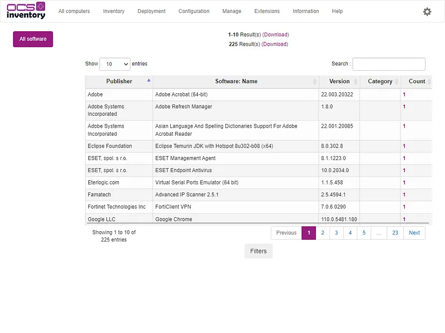Select Showing 1 to 10 of 225 entries text

coord(114,236)
